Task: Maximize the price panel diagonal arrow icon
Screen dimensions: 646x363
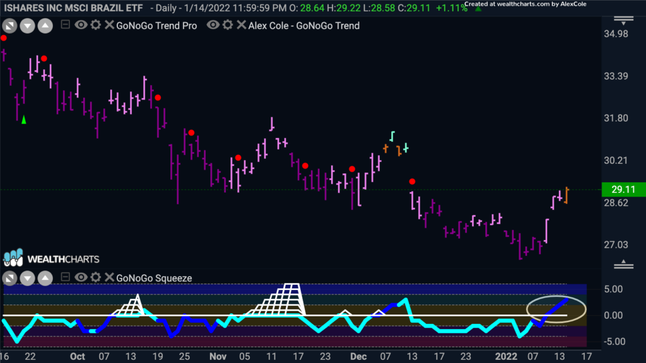Action: [9, 26]
